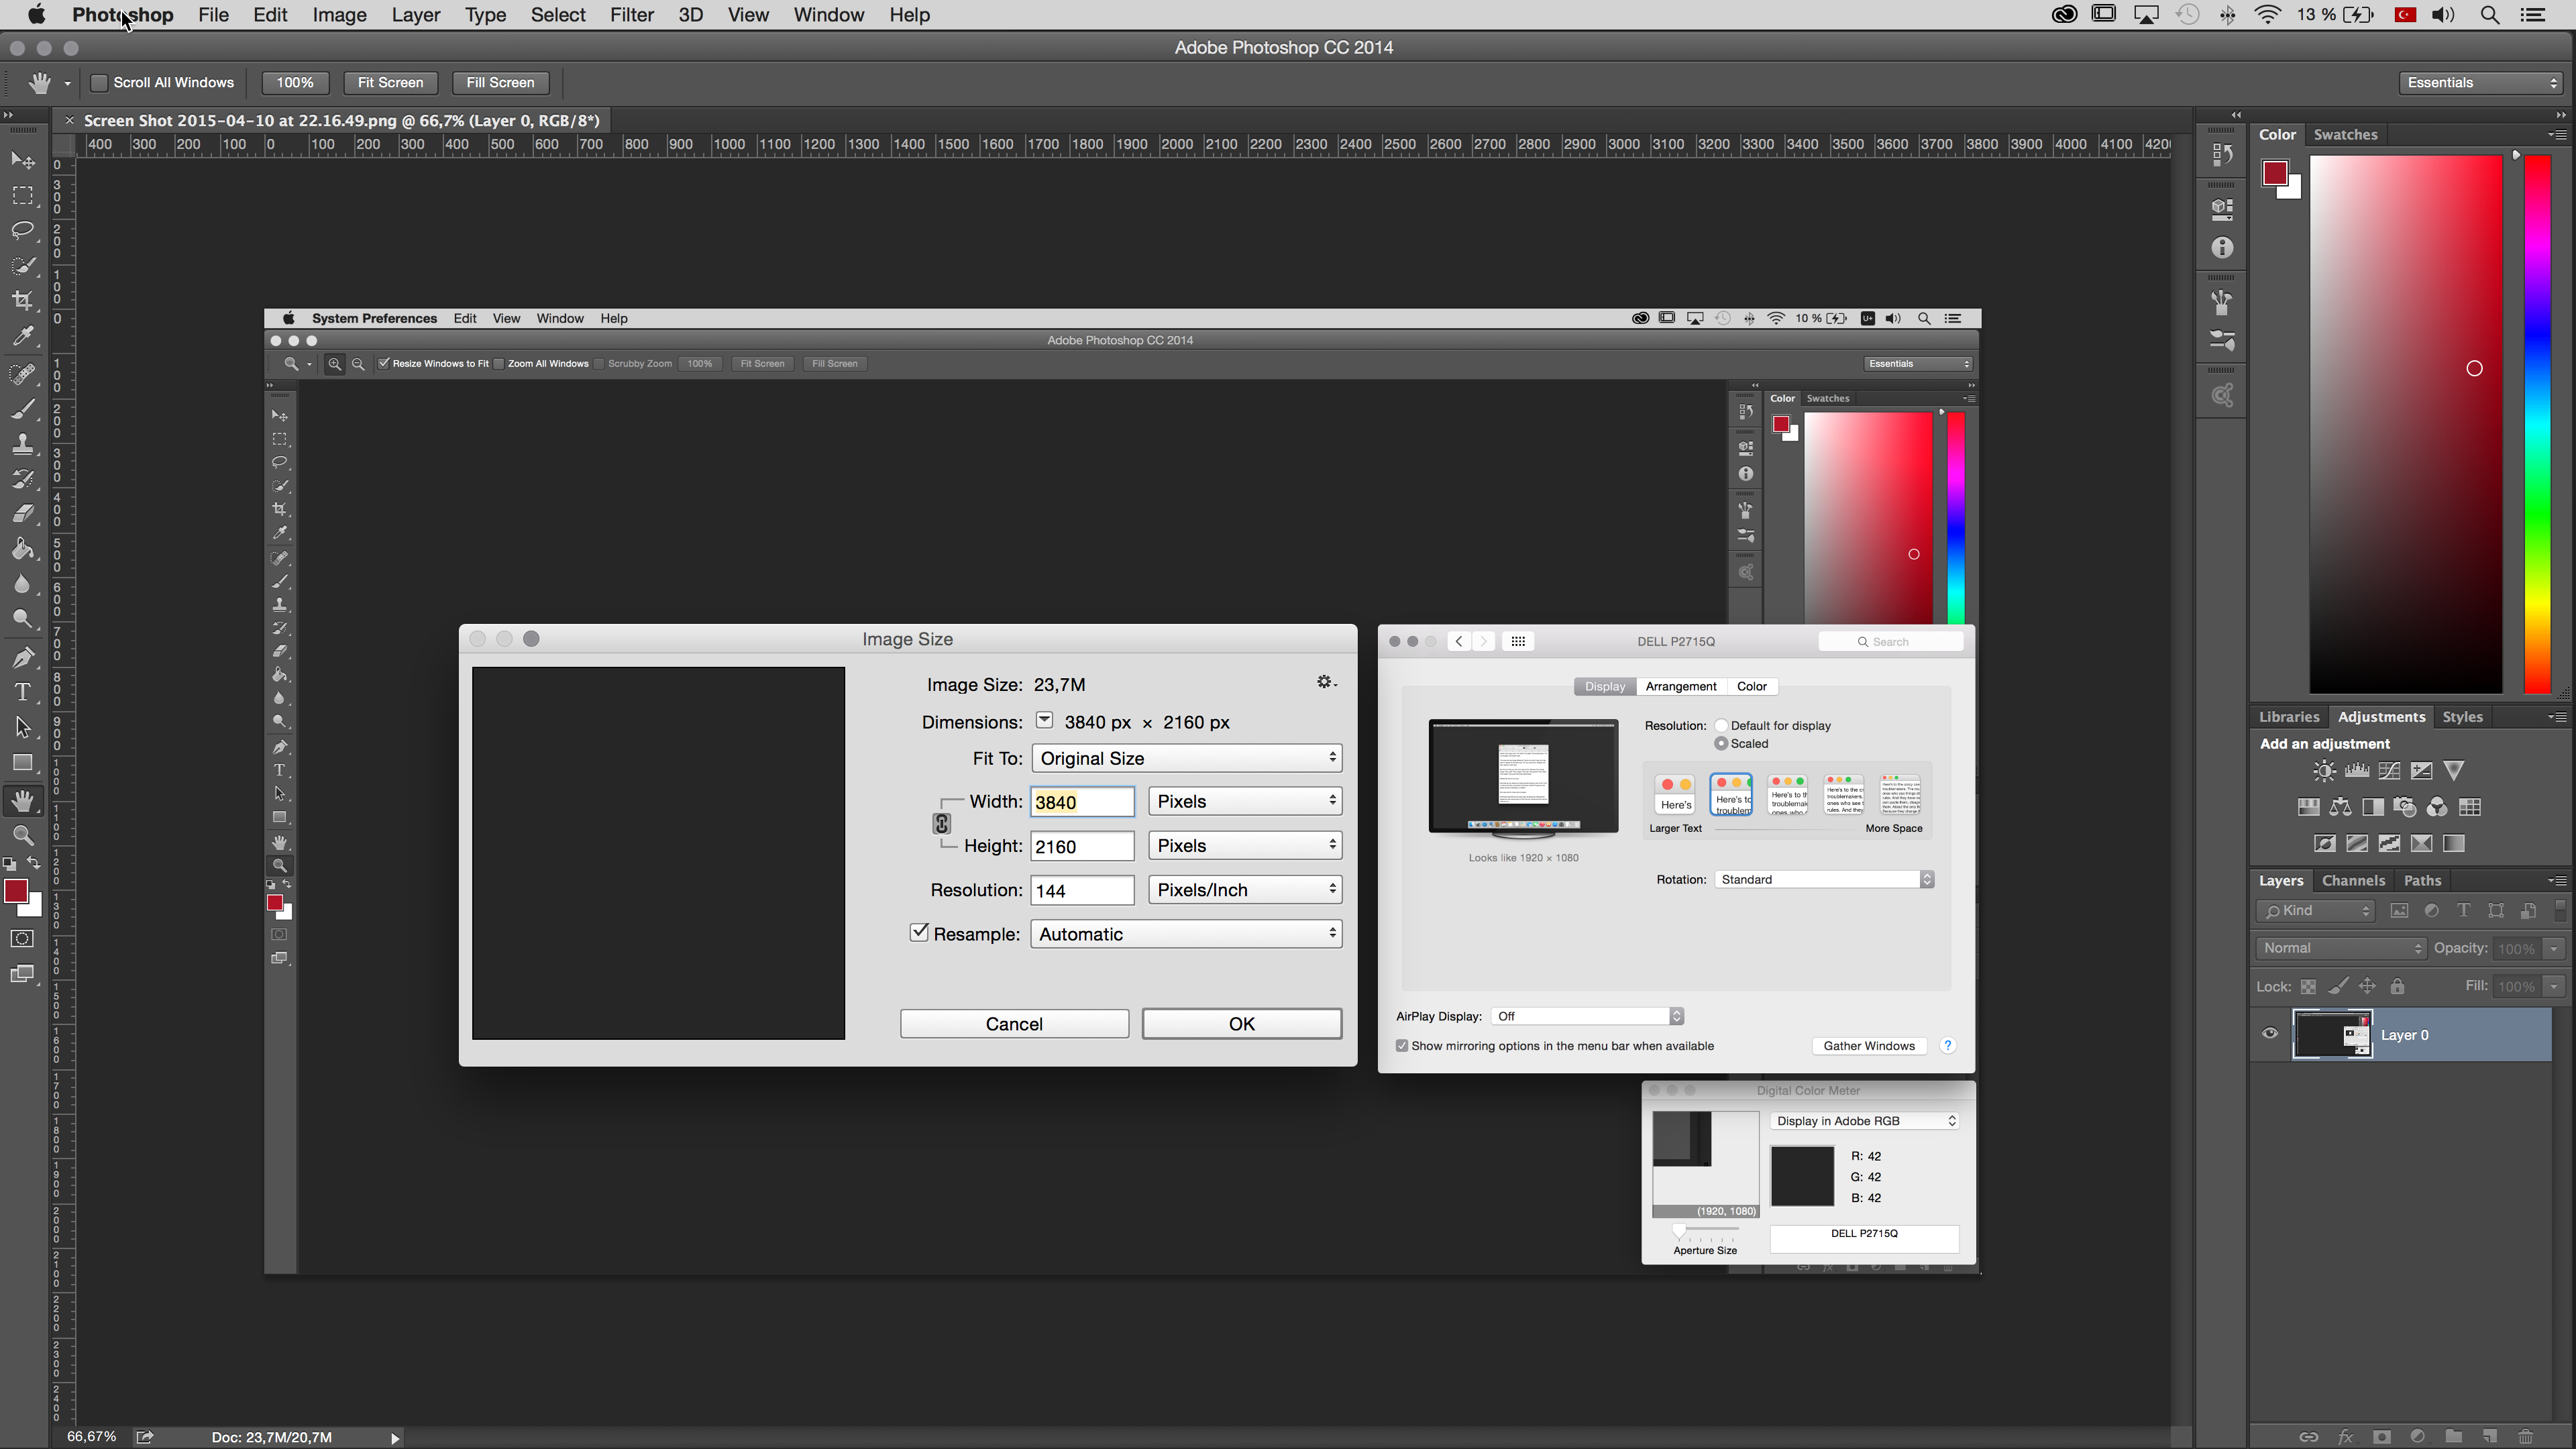Open the Essentials workspace dropdown
Image resolution: width=2576 pixels, height=1449 pixels.
click(2480, 83)
